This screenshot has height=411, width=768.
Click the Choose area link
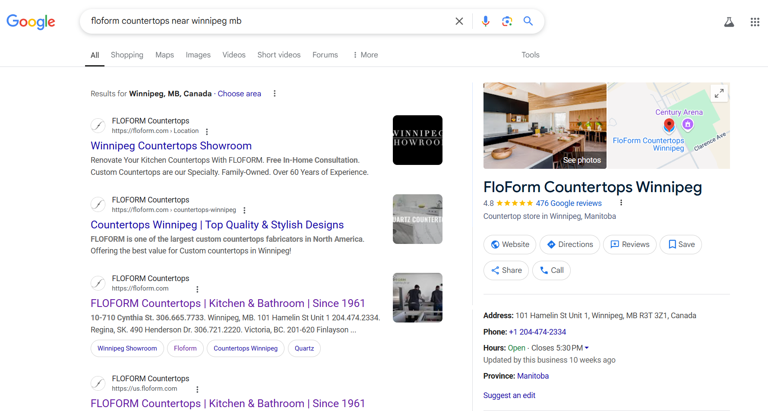(239, 94)
